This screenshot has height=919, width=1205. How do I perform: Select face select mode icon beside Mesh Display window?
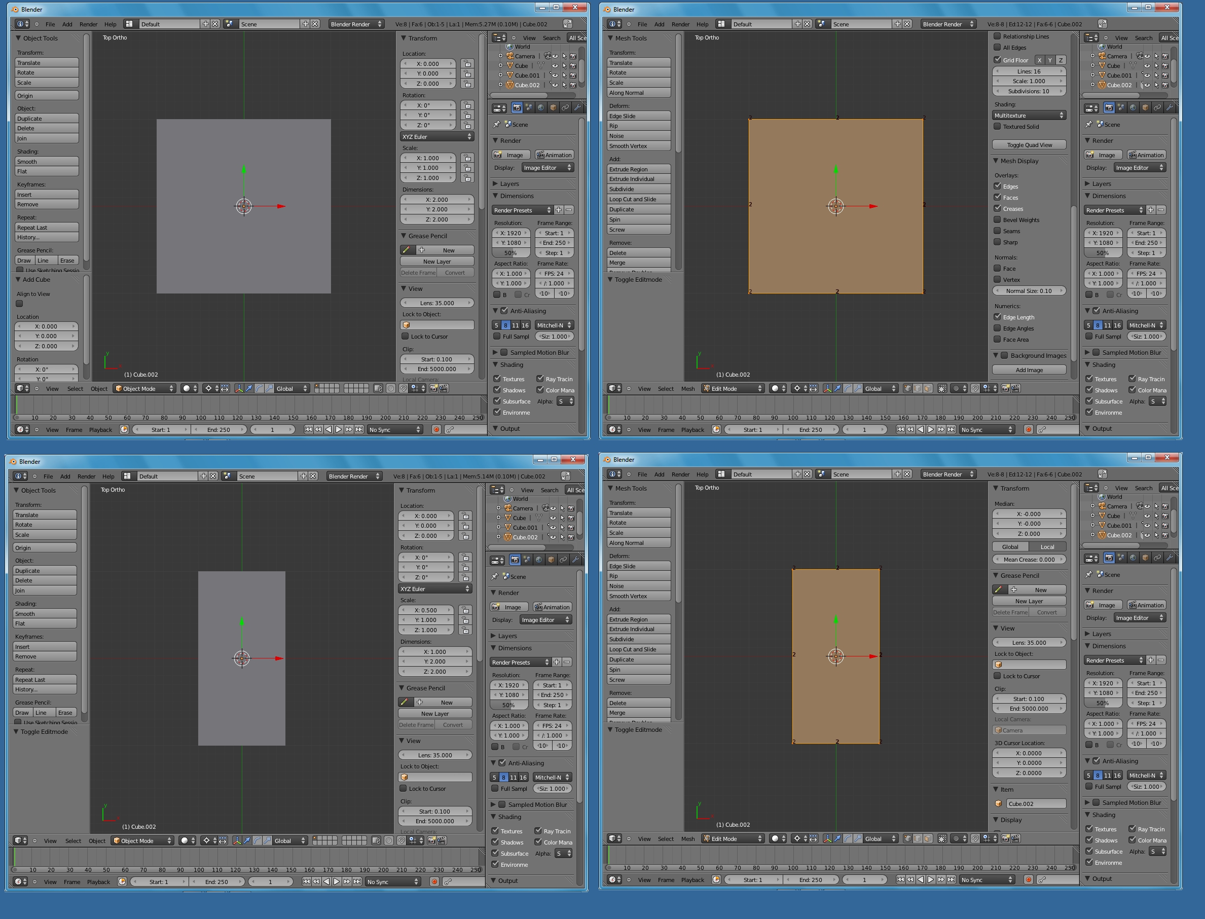(928, 388)
